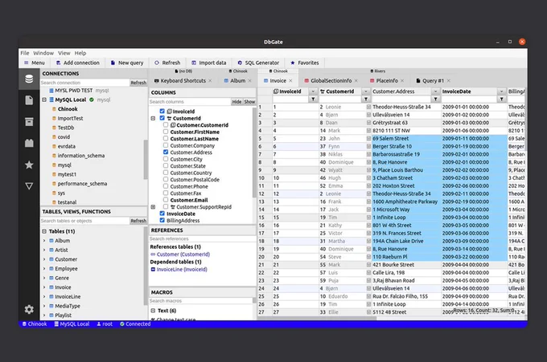The height and width of the screenshot is (362, 547).
Task: Open the SQL Generator tool
Action: (258, 63)
